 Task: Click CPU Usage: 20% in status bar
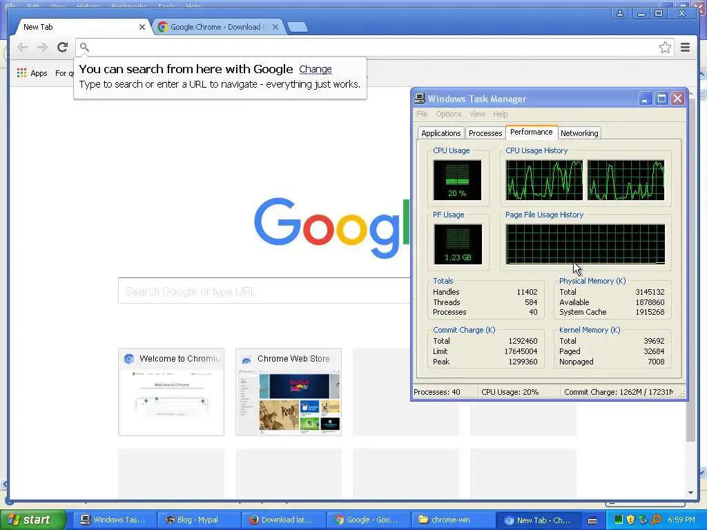point(510,392)
